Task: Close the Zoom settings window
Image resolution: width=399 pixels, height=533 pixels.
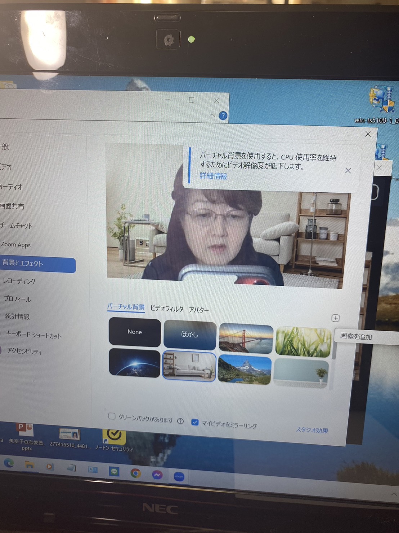Action: tap(368, 134)
